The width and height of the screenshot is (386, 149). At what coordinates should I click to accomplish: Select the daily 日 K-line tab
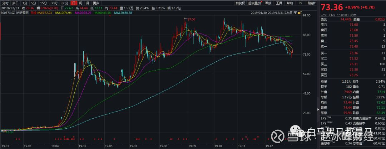[74, 3]
